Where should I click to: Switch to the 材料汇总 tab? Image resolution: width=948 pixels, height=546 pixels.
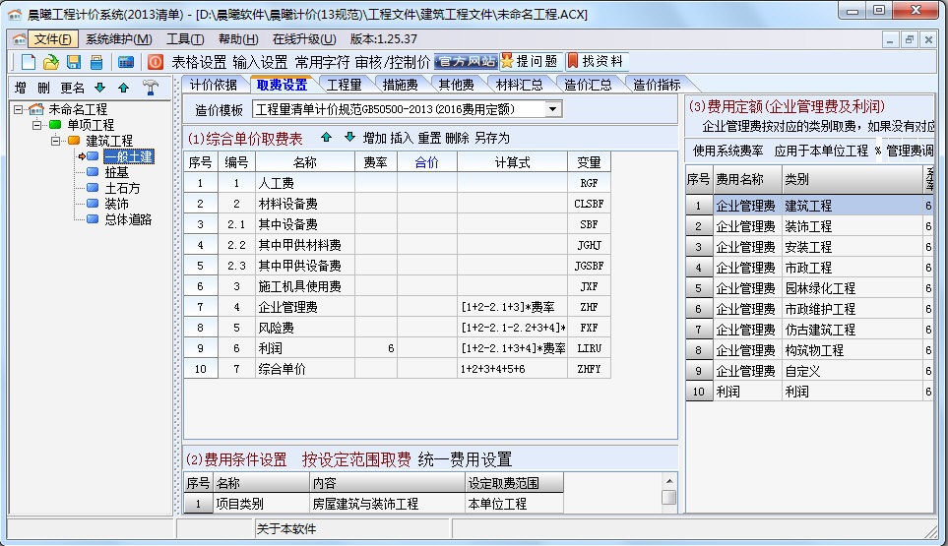(520, 85)
